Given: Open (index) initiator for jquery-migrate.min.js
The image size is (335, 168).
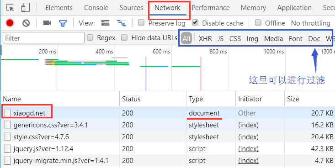Looking at the screenshot, I should pyautogui.click(x=248, y=160).
